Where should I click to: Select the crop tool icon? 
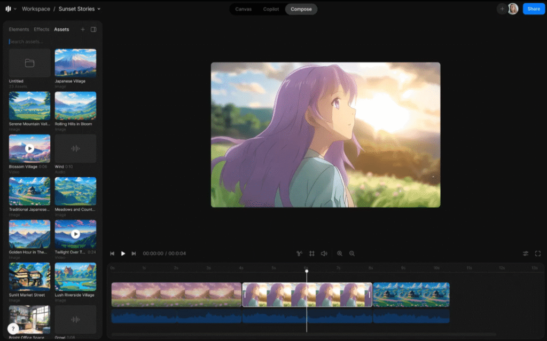(312, 253)
